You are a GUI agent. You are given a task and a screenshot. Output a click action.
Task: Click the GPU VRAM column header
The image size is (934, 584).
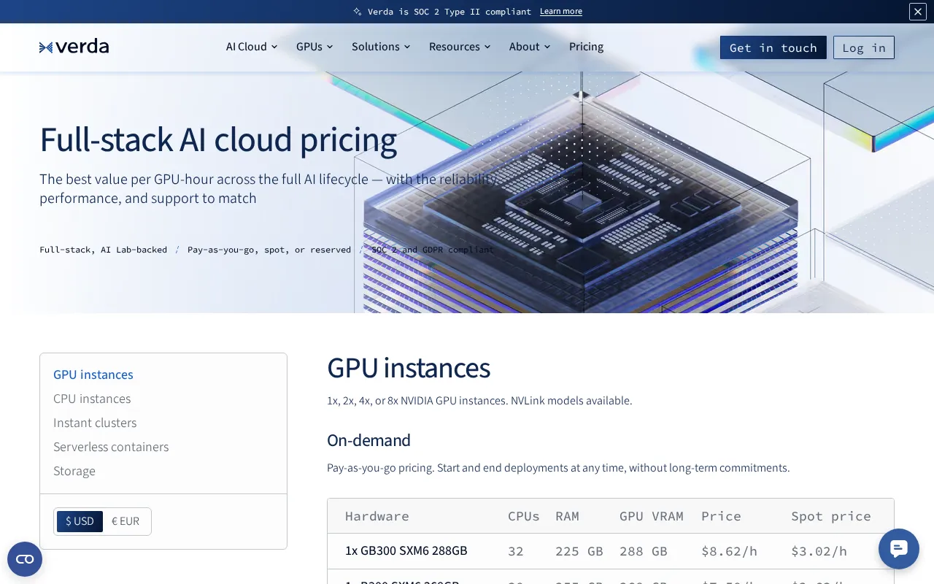pyautogui.click(x=652, y=516)
